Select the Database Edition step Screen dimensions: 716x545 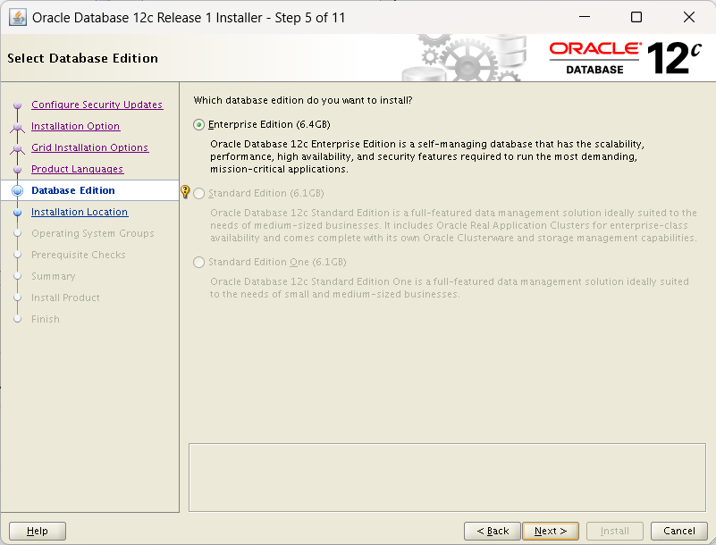click(x=73, y=190)
